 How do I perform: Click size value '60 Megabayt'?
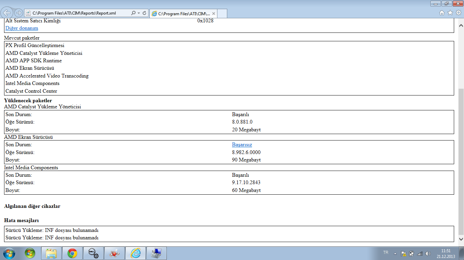point(246,190)
